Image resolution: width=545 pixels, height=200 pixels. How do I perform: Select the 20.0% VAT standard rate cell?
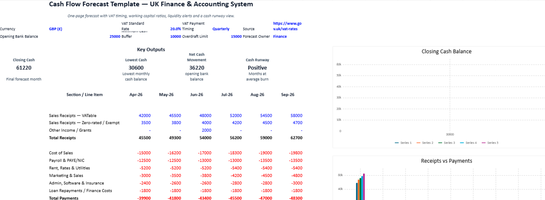[x=175, y=29]
